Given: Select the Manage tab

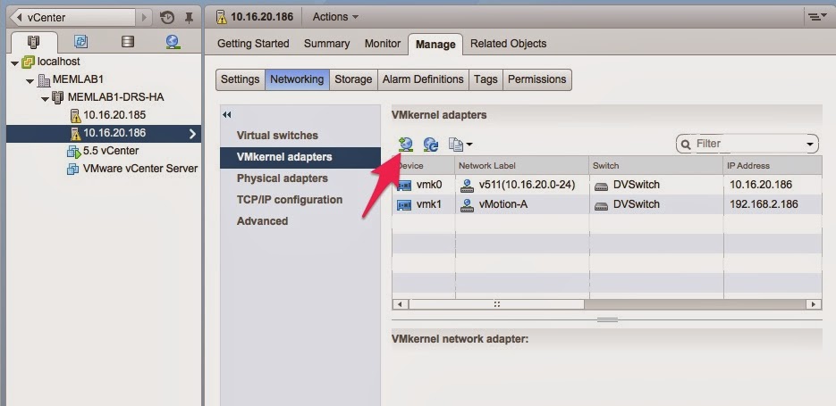Looking at the screenshot, I should tap(435, 44).
